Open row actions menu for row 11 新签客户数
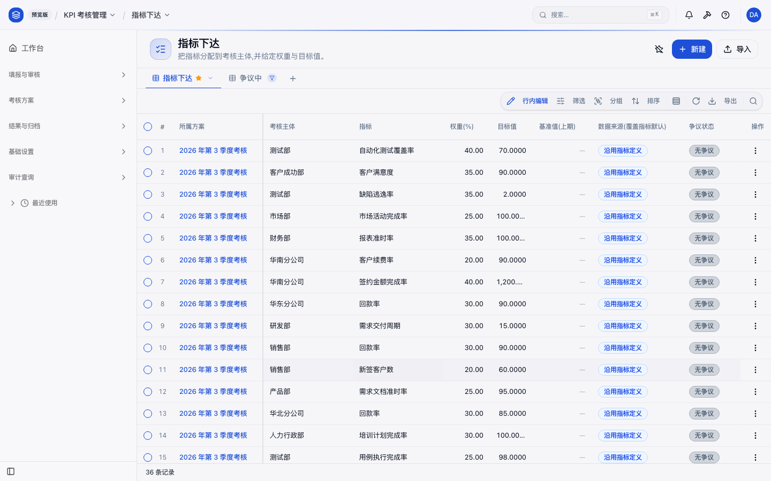 point(755,370)
